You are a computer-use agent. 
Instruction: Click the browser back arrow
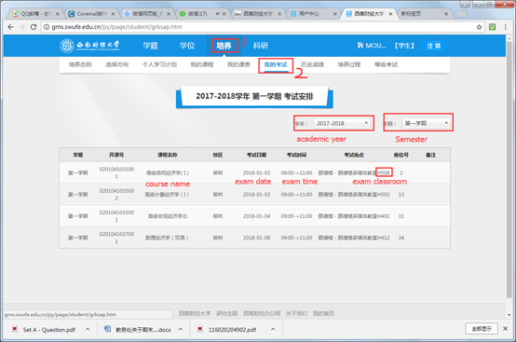click(x=10, y=27)
